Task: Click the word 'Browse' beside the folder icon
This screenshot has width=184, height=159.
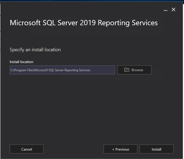Action: 137,70
